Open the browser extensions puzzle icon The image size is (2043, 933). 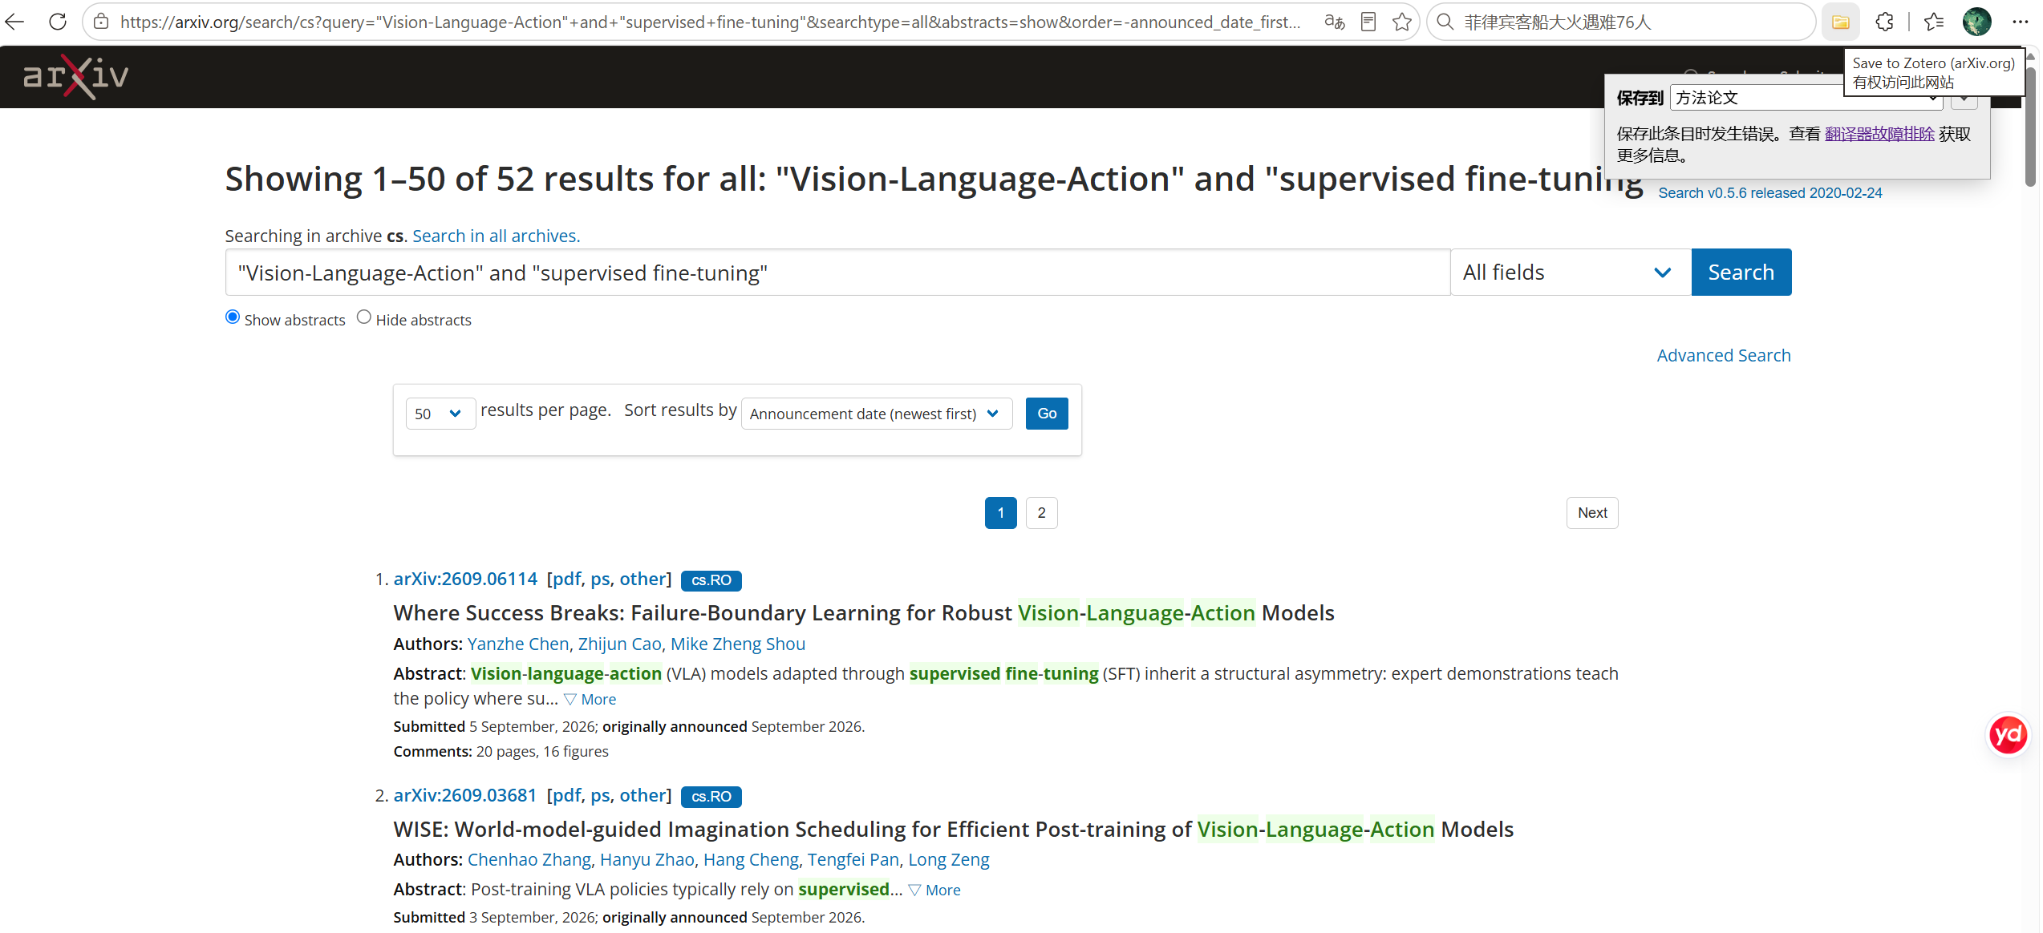[x=1885, y=22]
